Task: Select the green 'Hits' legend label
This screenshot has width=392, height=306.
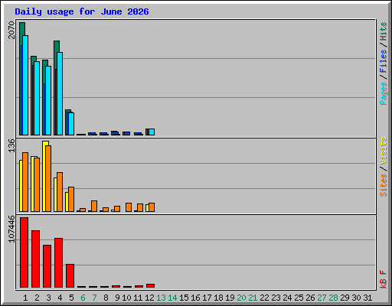Action: tap(384, 31)
